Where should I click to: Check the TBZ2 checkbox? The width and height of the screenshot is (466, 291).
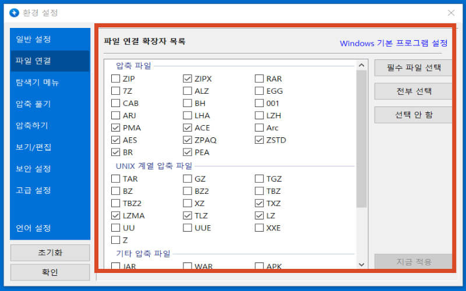point(115,203)
